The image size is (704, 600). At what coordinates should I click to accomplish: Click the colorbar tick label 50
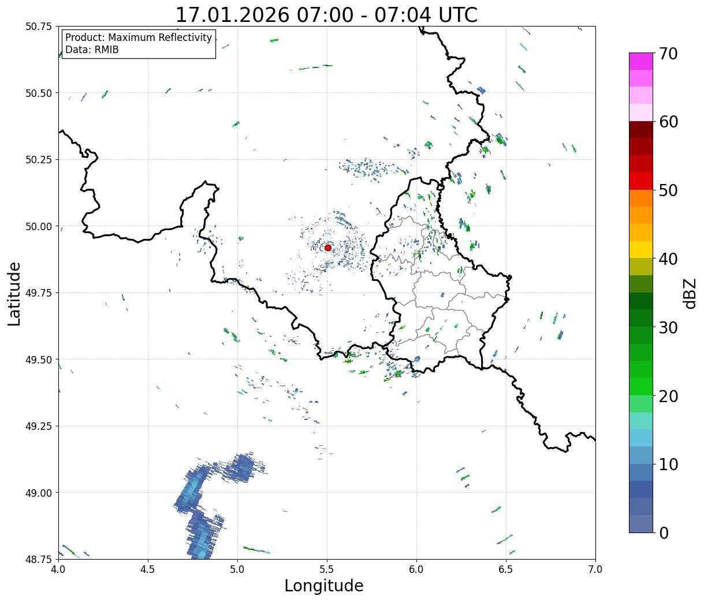point(668,190)
